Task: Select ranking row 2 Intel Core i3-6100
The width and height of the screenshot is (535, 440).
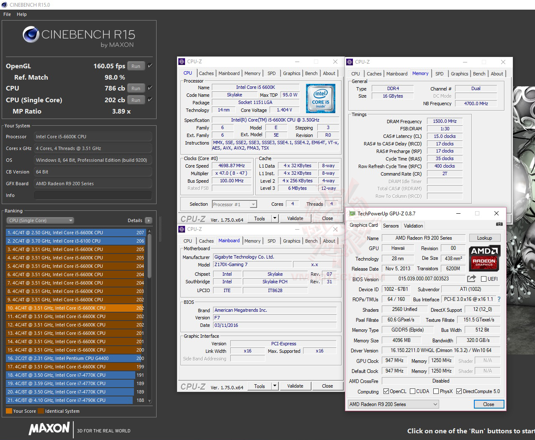Action: point(75,241)
